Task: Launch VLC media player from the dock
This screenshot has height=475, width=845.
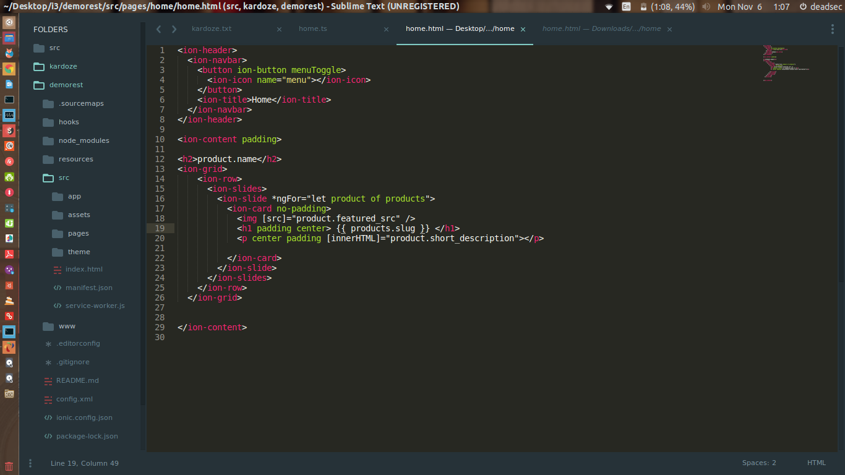Action: click(9, 301)
